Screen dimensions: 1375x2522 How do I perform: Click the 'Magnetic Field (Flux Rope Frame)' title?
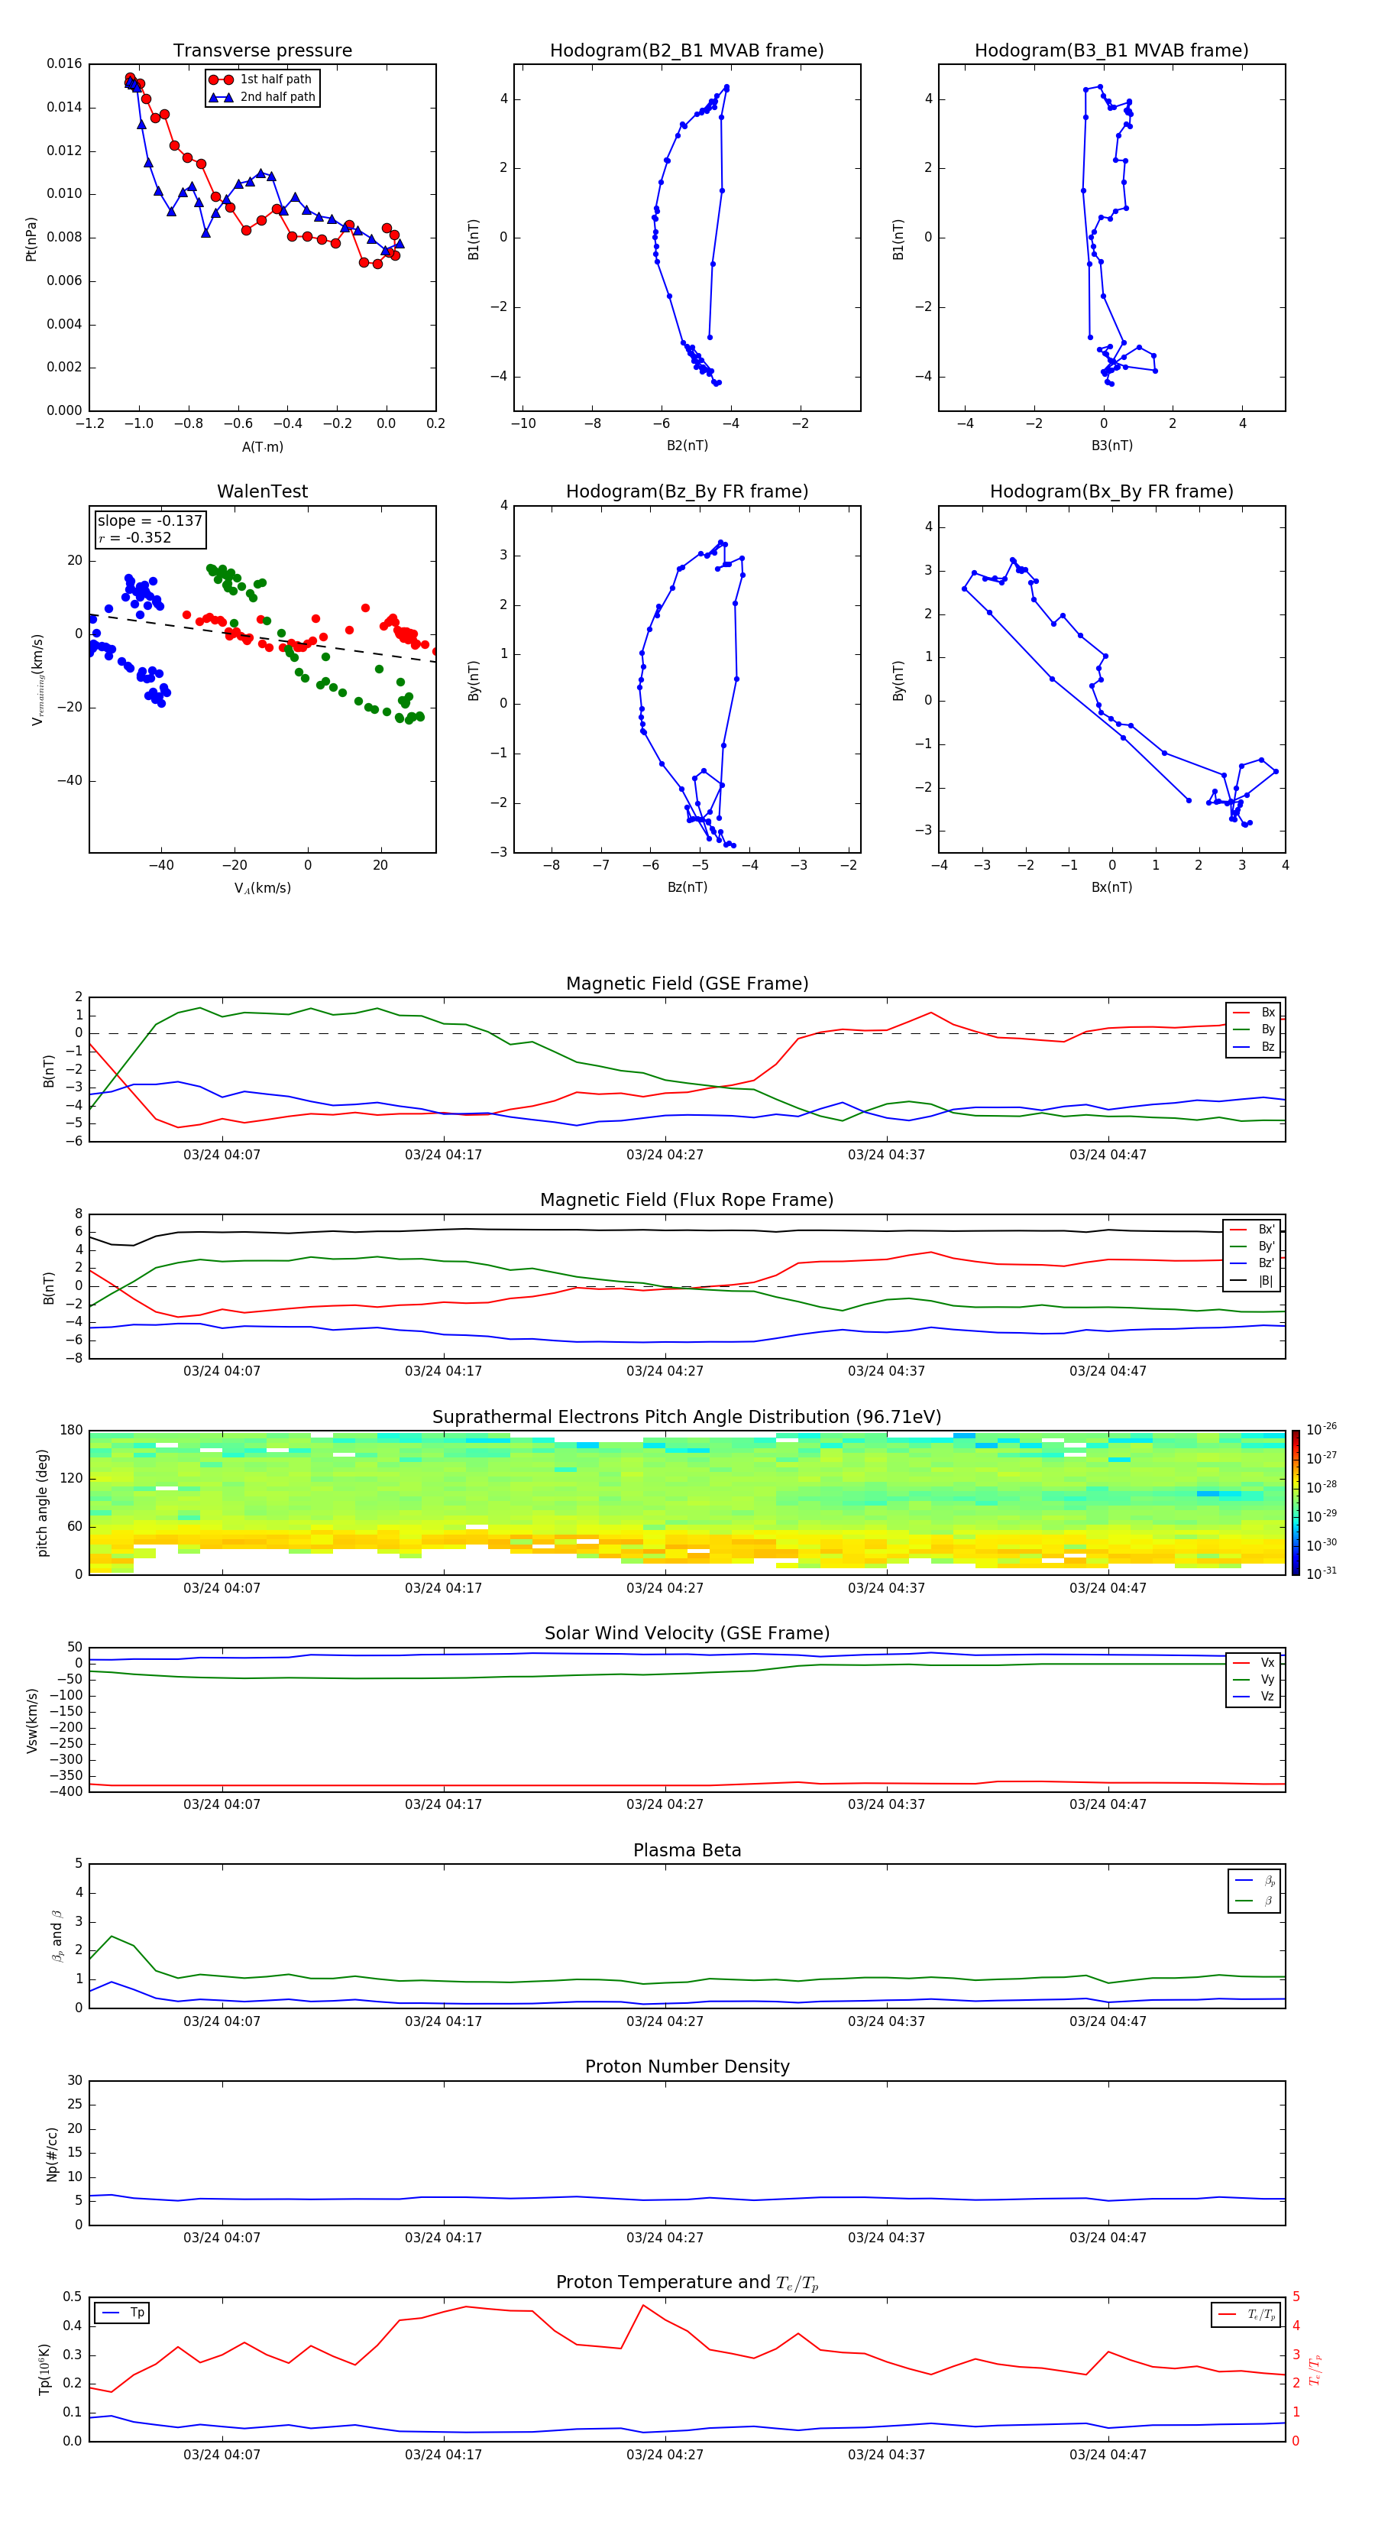[x=687, y=1201]
